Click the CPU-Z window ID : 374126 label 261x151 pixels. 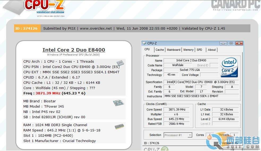point(151,143)
